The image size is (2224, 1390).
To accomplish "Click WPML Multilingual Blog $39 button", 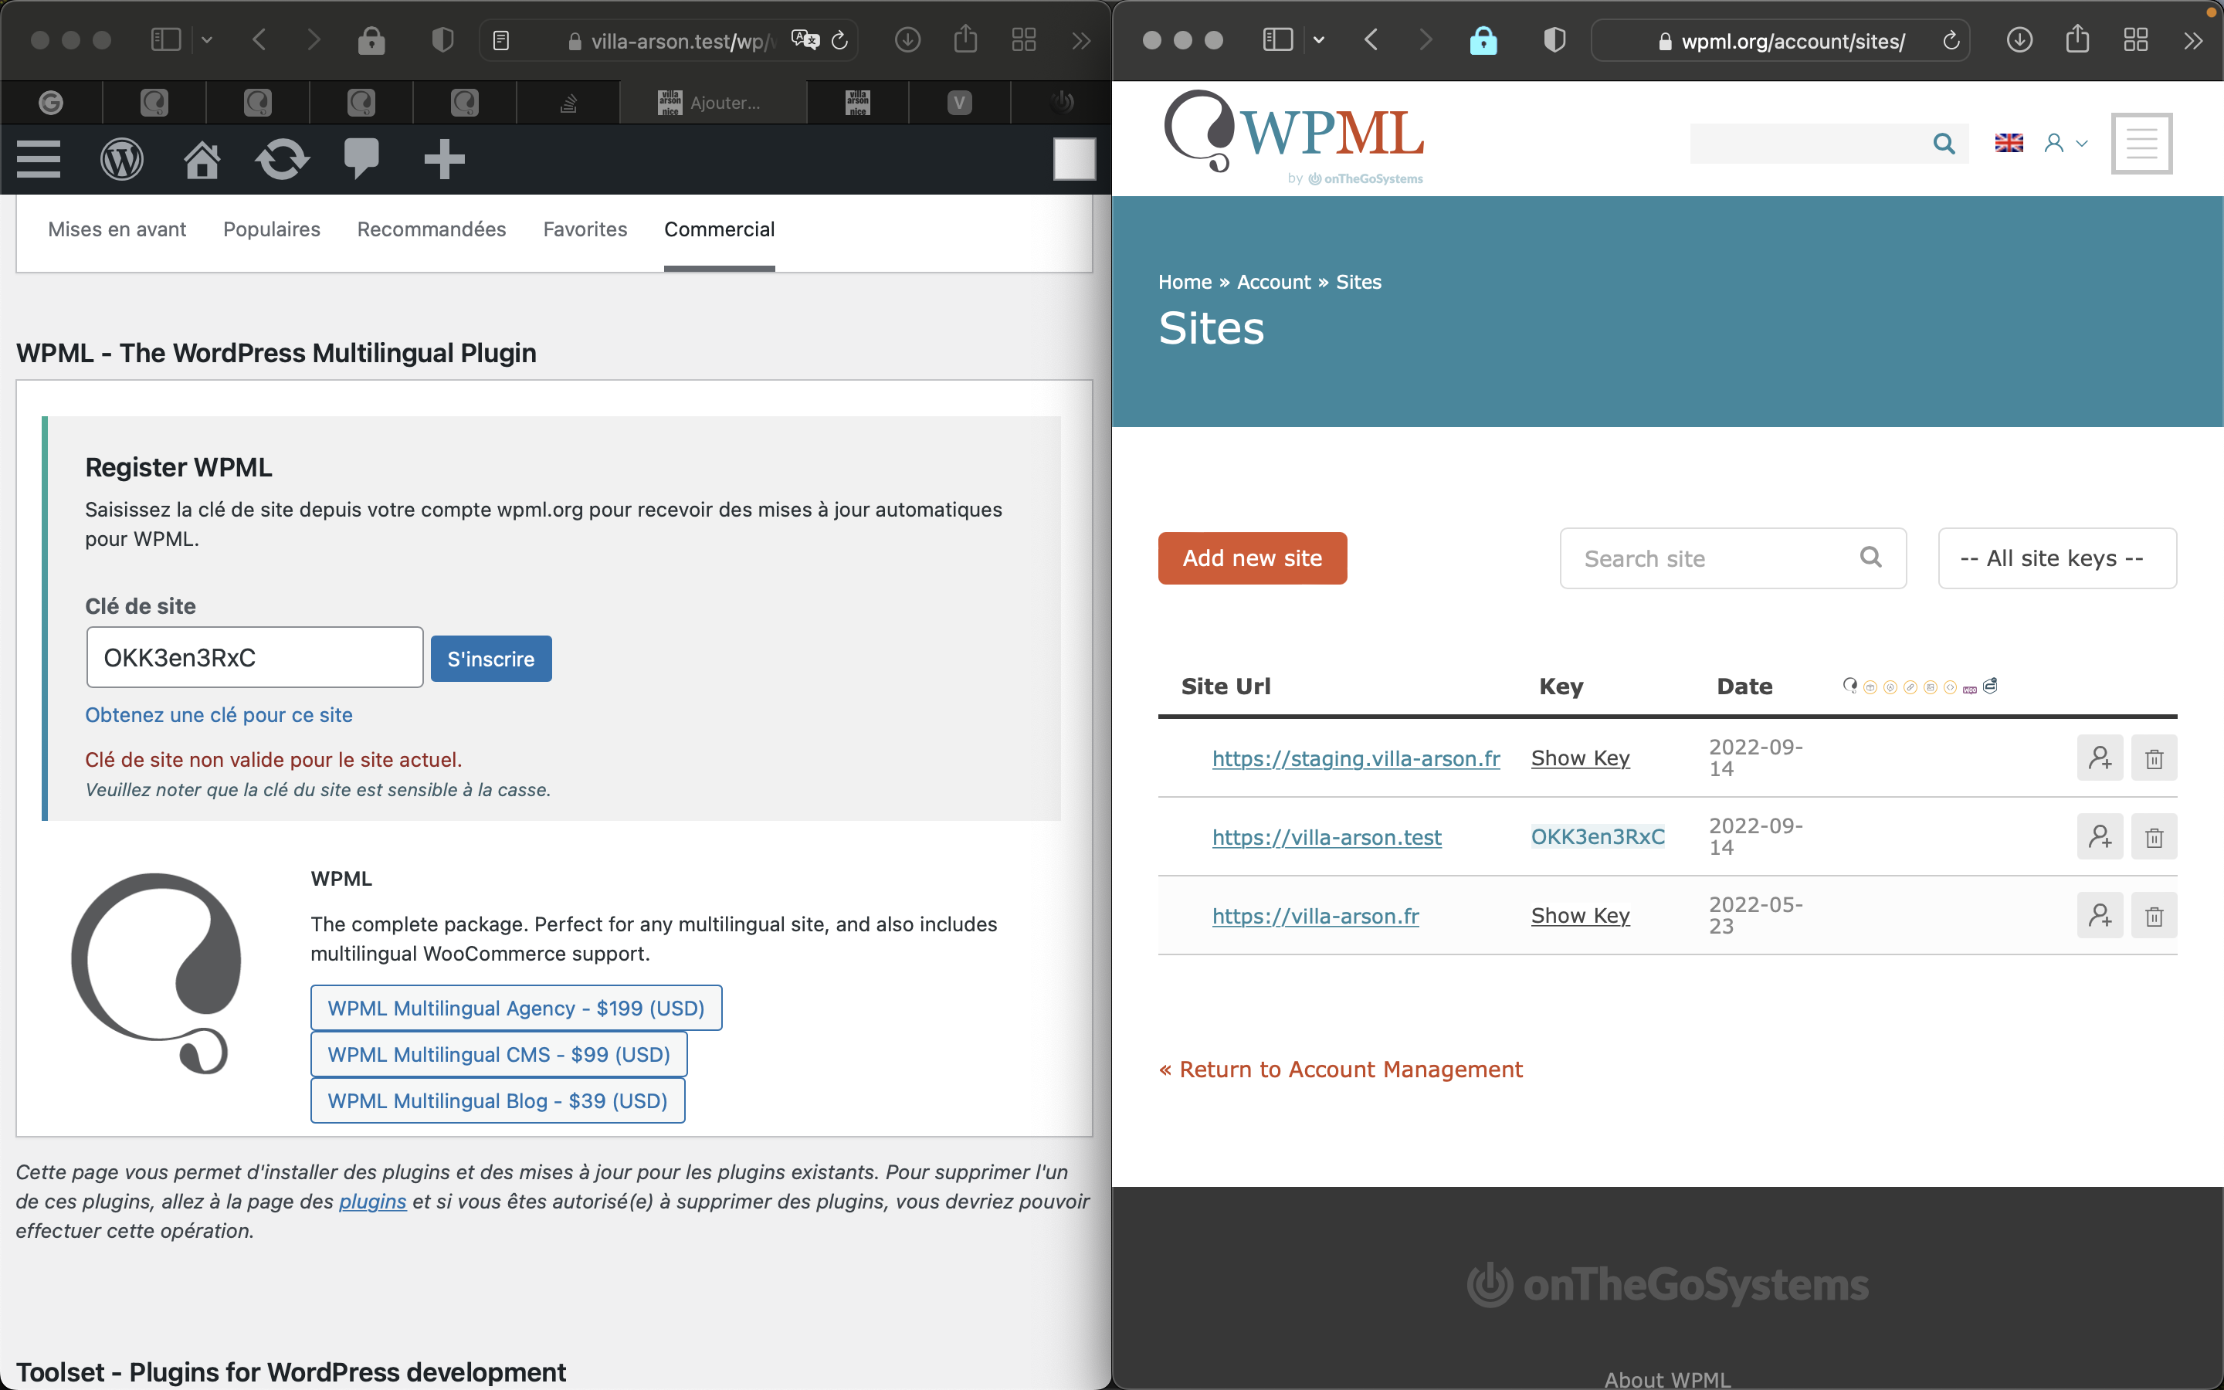I will coord(498,1100).
